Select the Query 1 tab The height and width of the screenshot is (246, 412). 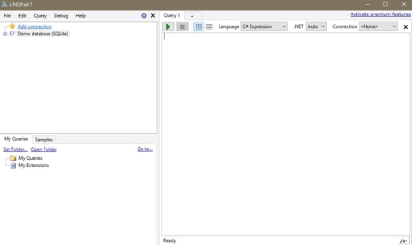[172, 16]
